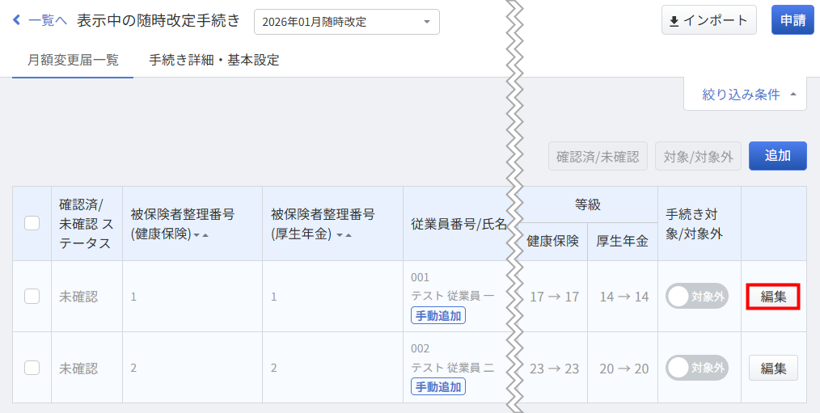Viewport: 820px width, 413px height.
Task: Click the 追加 button
Action: click(x=777, y=156)
